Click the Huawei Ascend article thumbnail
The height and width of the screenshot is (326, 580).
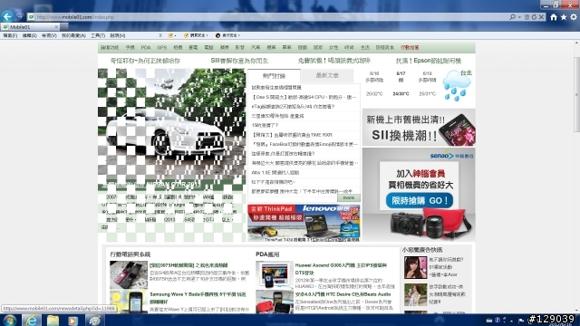[275, 274]
